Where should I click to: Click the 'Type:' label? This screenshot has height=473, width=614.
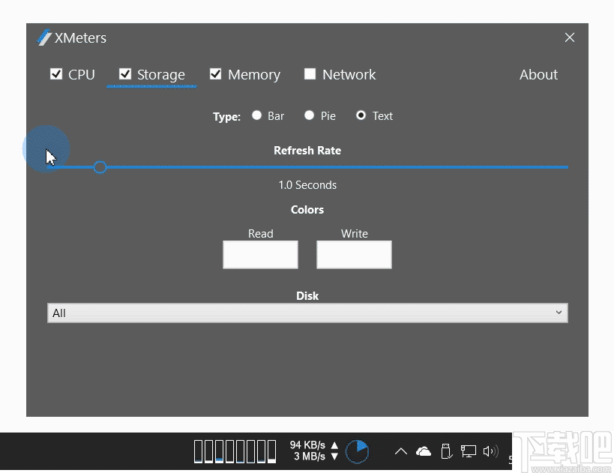pos(226,116)
